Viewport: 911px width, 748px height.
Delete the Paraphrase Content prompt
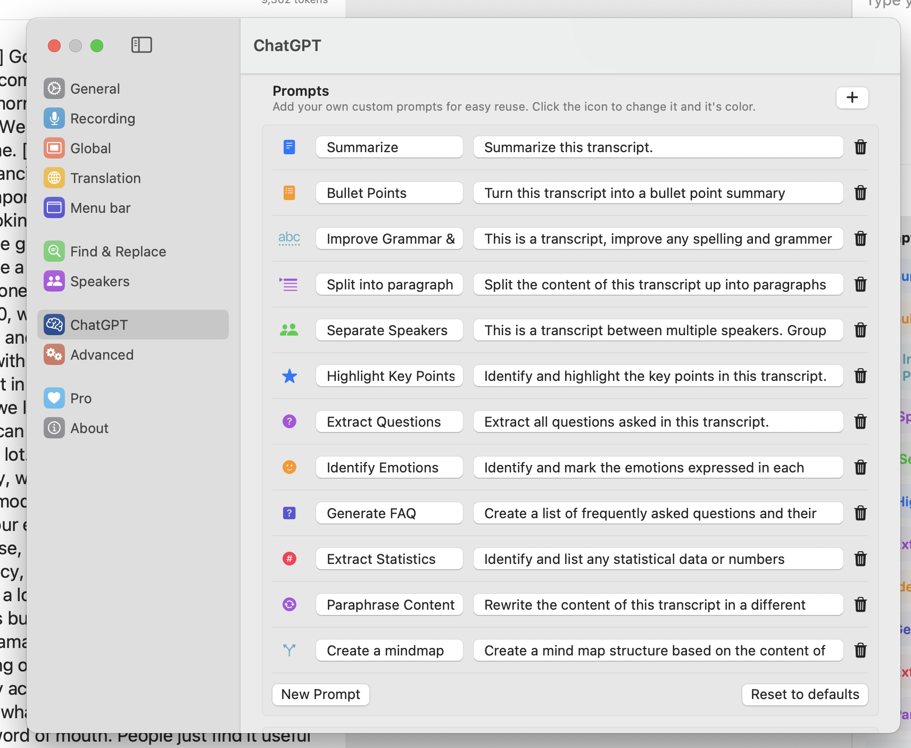[860, 604]
